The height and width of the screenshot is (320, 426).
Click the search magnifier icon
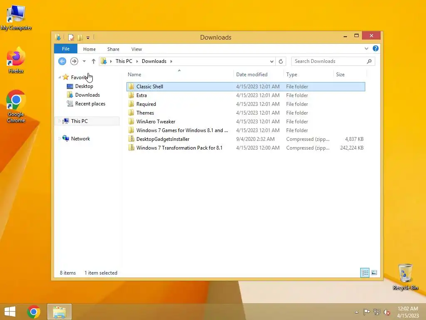pyautogui.click(x=369, y=61)
